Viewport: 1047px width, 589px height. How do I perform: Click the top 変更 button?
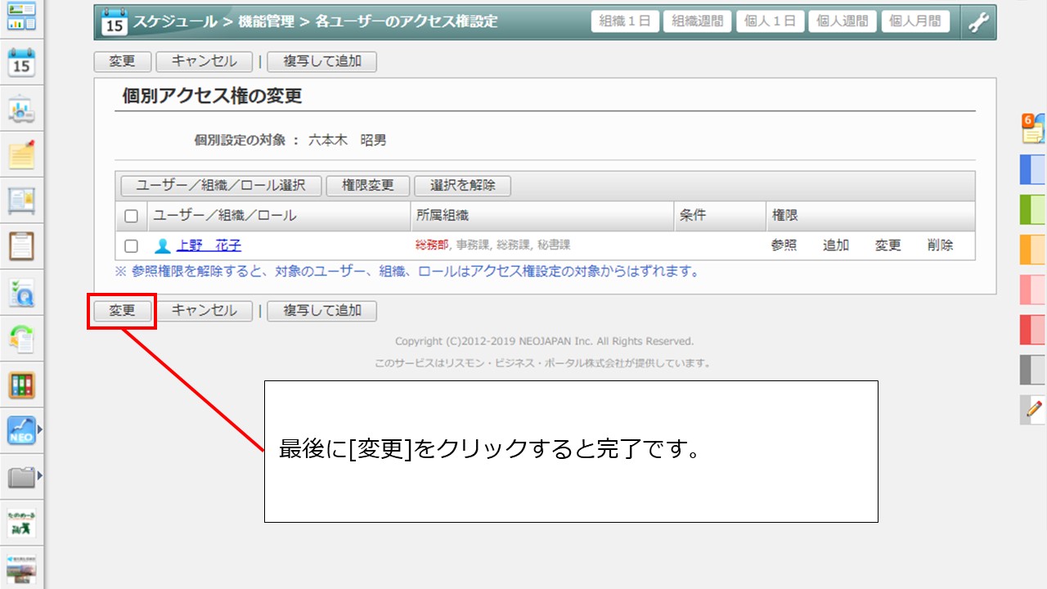[123, 61]
